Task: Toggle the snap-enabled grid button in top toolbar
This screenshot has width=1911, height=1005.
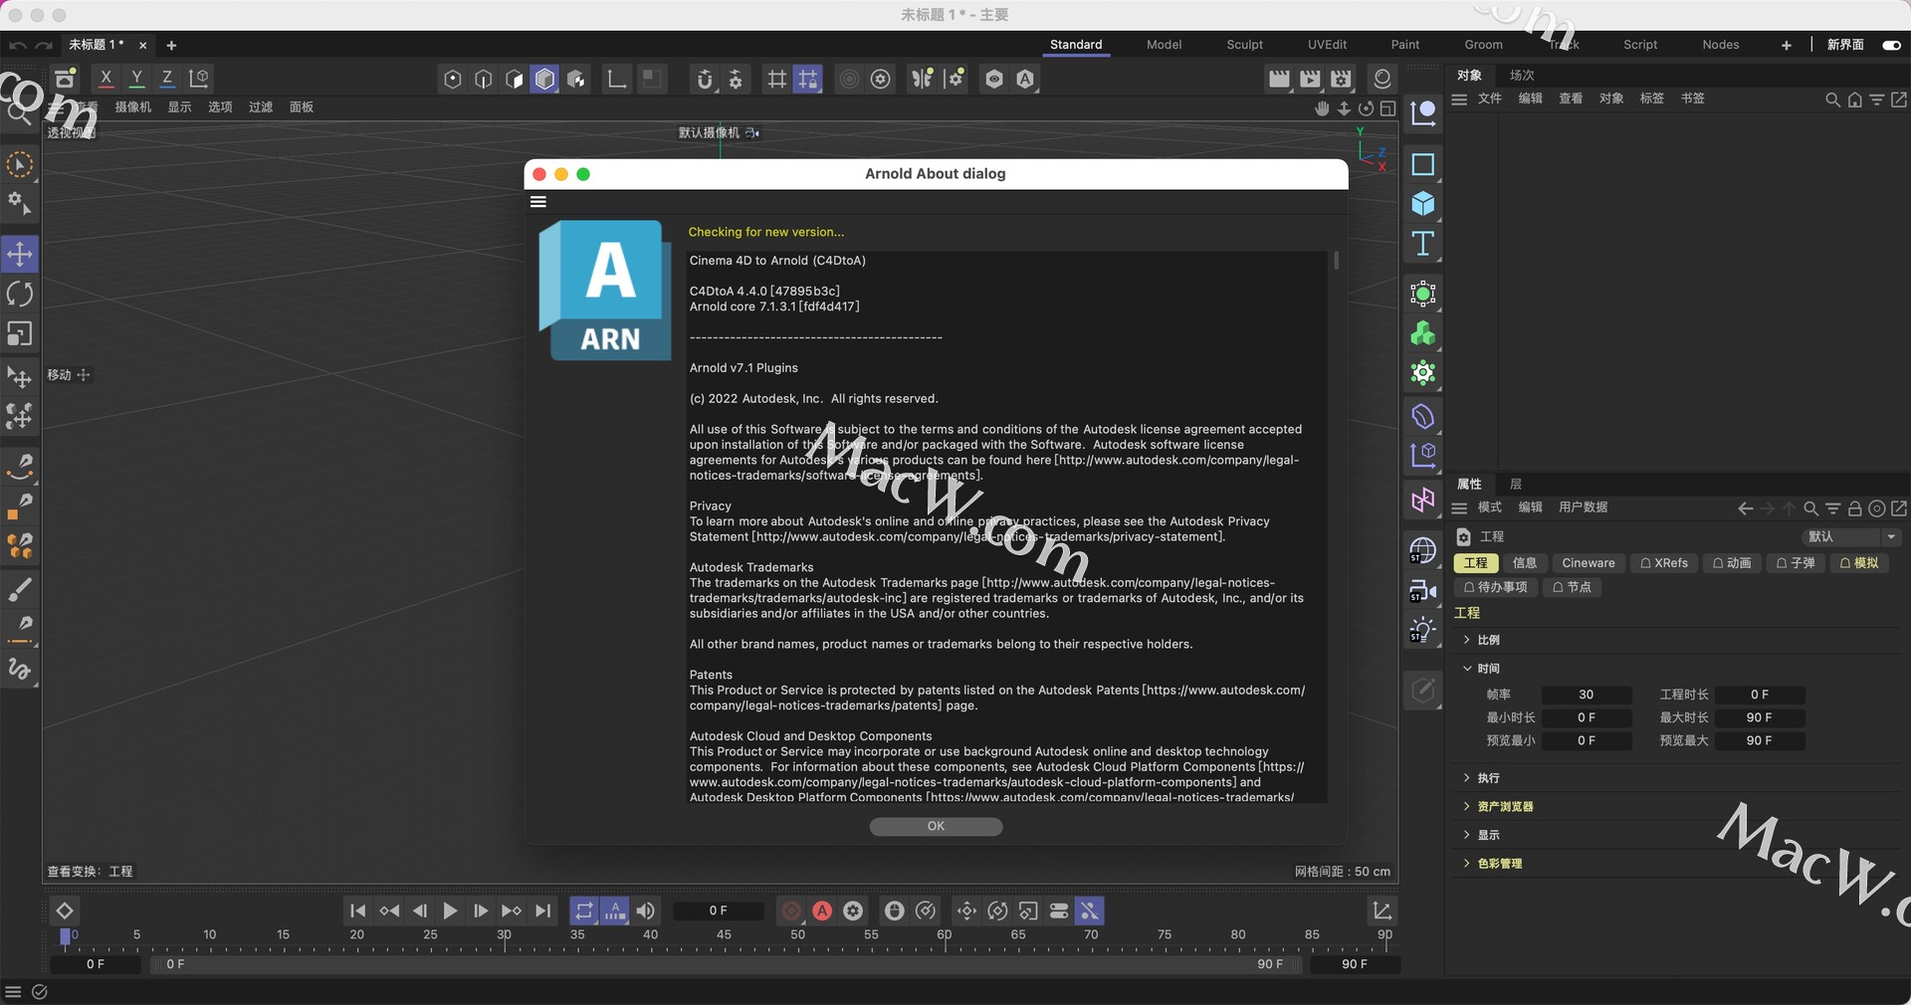Action: (x=807, y=80)
